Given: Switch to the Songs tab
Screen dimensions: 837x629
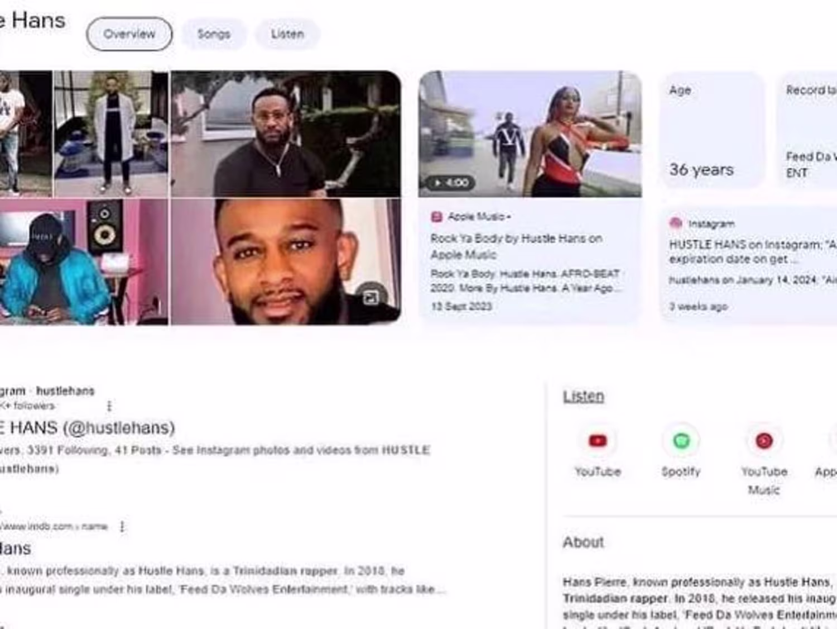Looking at the screenshot, I should [214, 34].
